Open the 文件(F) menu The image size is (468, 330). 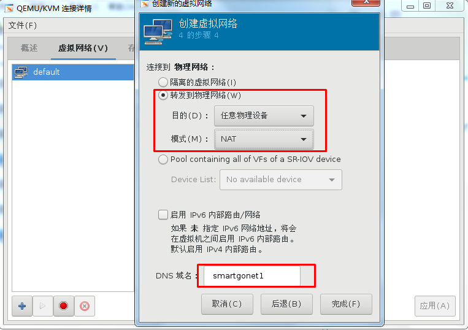23,25
